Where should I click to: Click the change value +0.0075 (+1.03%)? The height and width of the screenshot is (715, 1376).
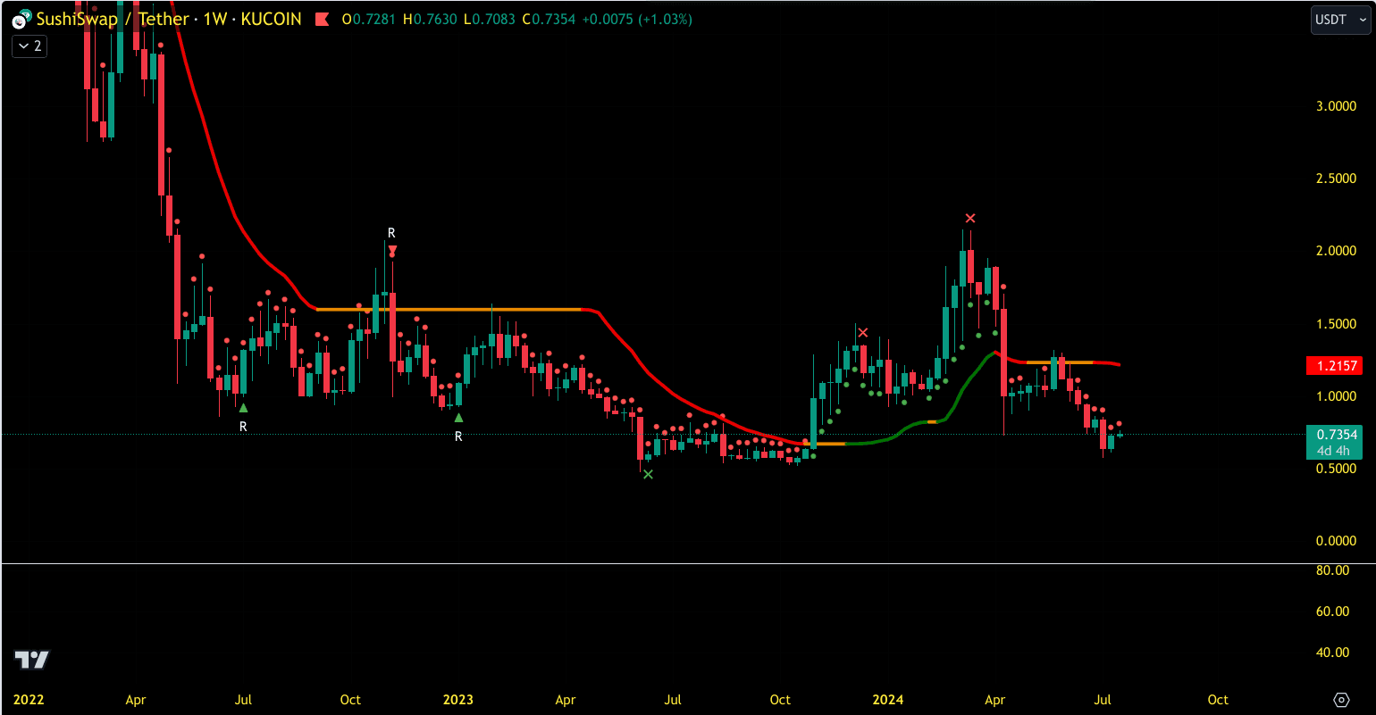coord(636,19)
